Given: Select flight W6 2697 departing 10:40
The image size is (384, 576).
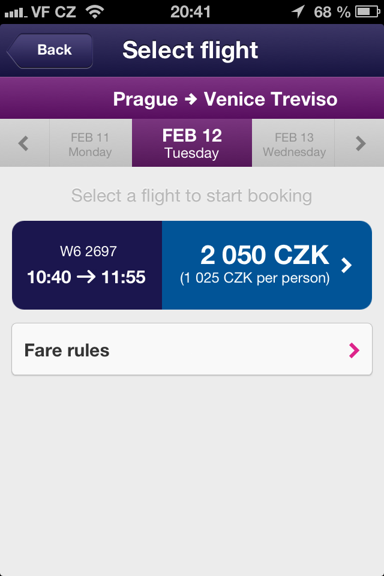Looking at the screenshot, I should pos(86,265).
